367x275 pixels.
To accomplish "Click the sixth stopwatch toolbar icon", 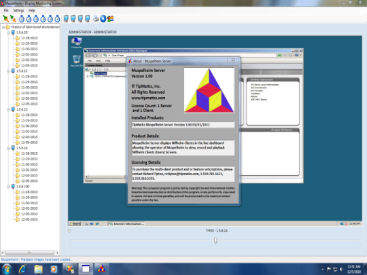I will pyautogui.click(x=57, y=18).
